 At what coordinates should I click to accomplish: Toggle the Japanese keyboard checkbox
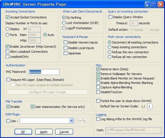coord(65,53)
